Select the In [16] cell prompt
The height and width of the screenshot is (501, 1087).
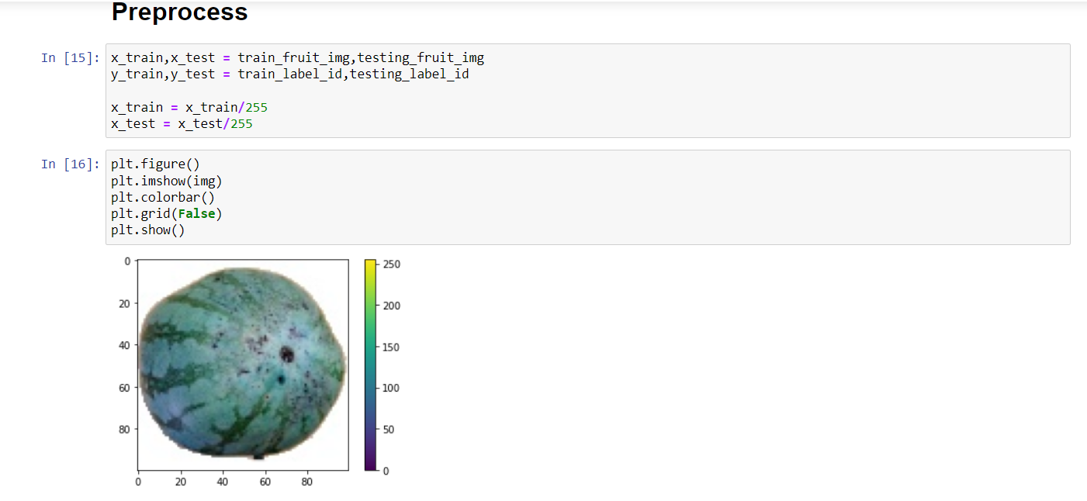71,164
